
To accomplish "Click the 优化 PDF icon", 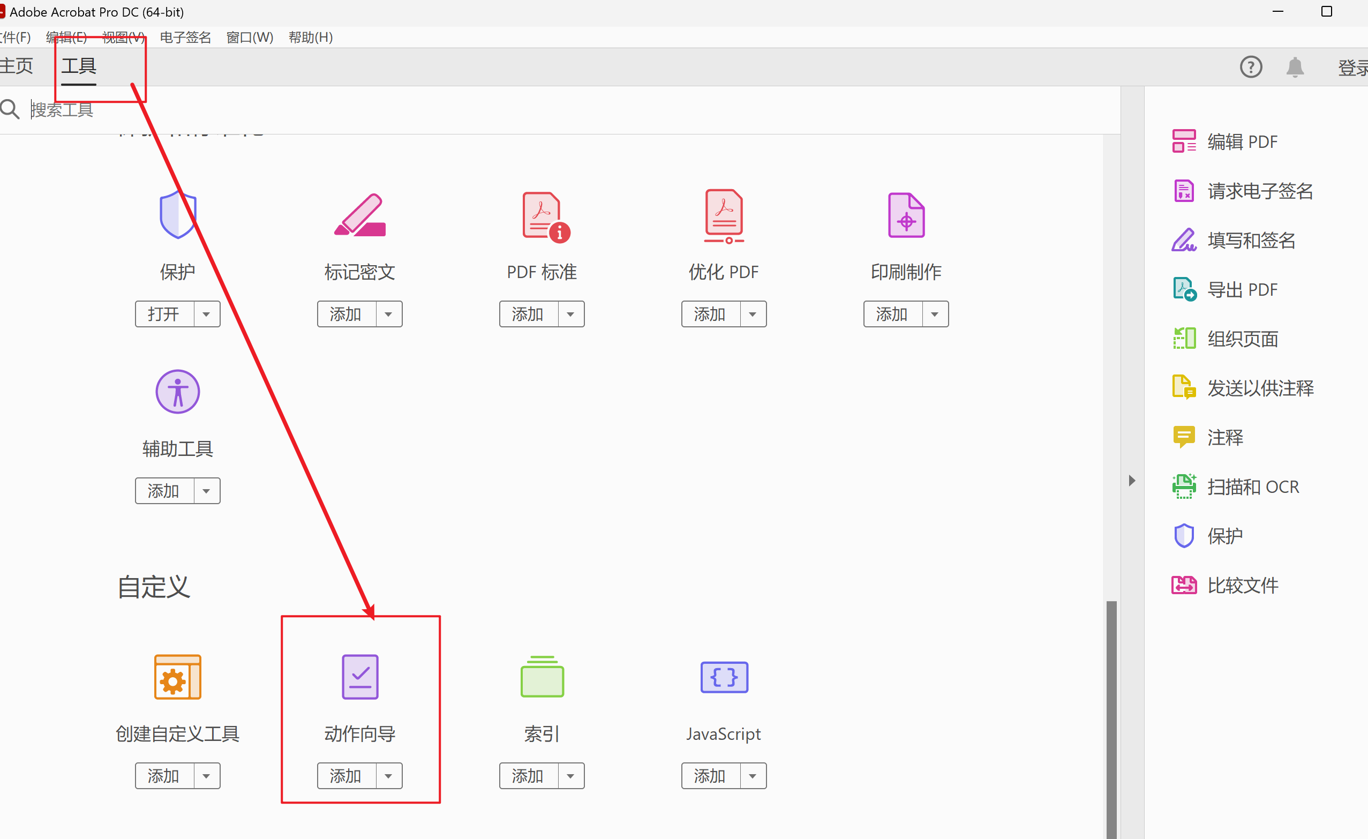I will coord(724,216).
